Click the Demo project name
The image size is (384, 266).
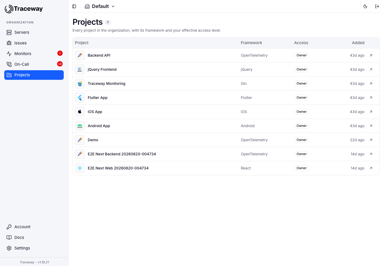[x=93, y=140]
